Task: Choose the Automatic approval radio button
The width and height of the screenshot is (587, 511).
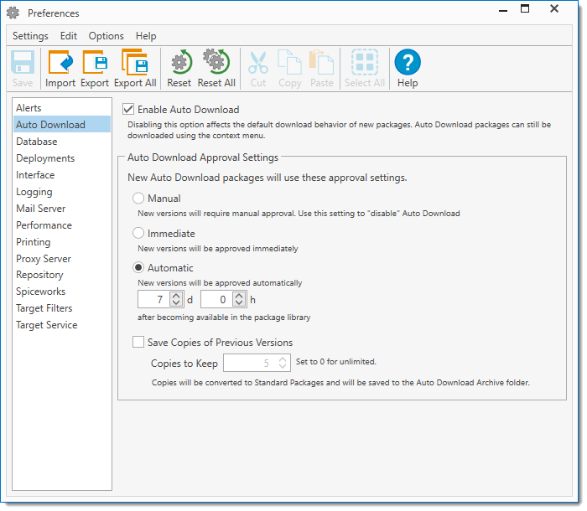Action: click(x=139, y=268)
